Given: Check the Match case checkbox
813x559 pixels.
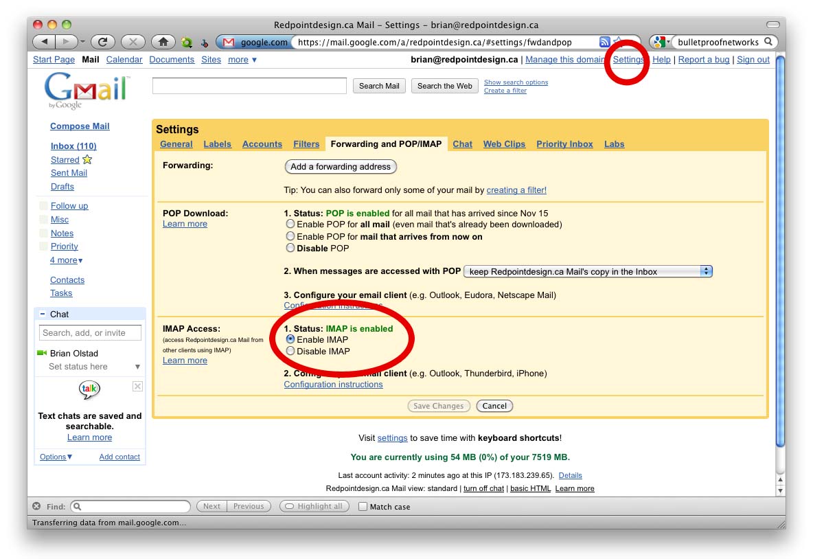Looking at the screenshot, I should [363, 507].
